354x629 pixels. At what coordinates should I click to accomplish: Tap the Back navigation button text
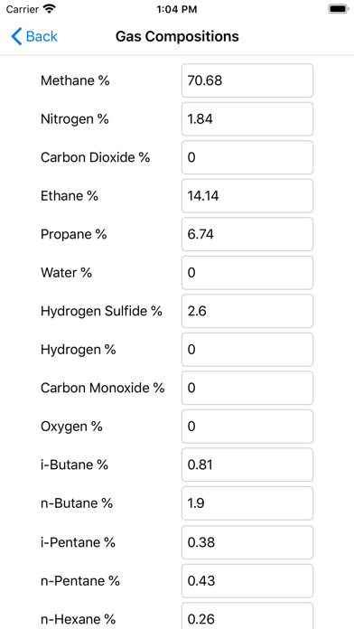pos(42,36)
